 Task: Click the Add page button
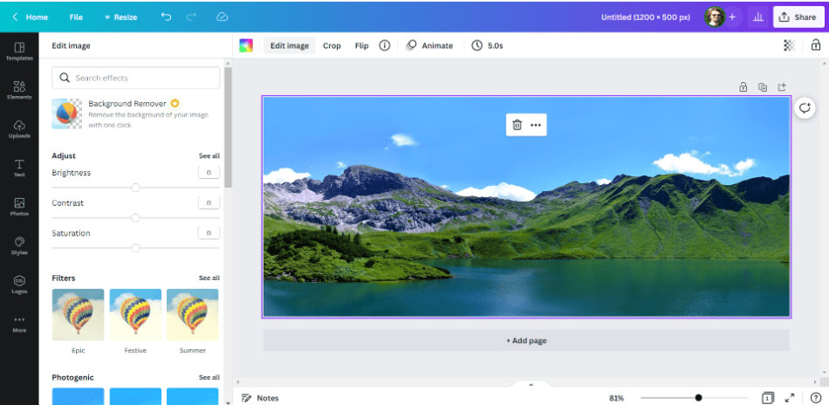coord(526,340)
